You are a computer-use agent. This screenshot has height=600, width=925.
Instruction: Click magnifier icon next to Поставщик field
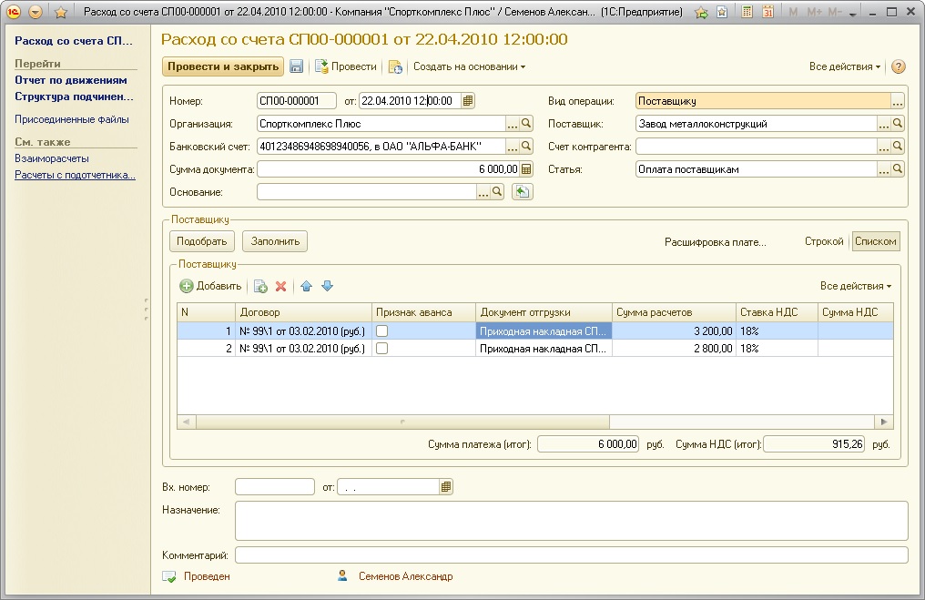coord(898,124)
